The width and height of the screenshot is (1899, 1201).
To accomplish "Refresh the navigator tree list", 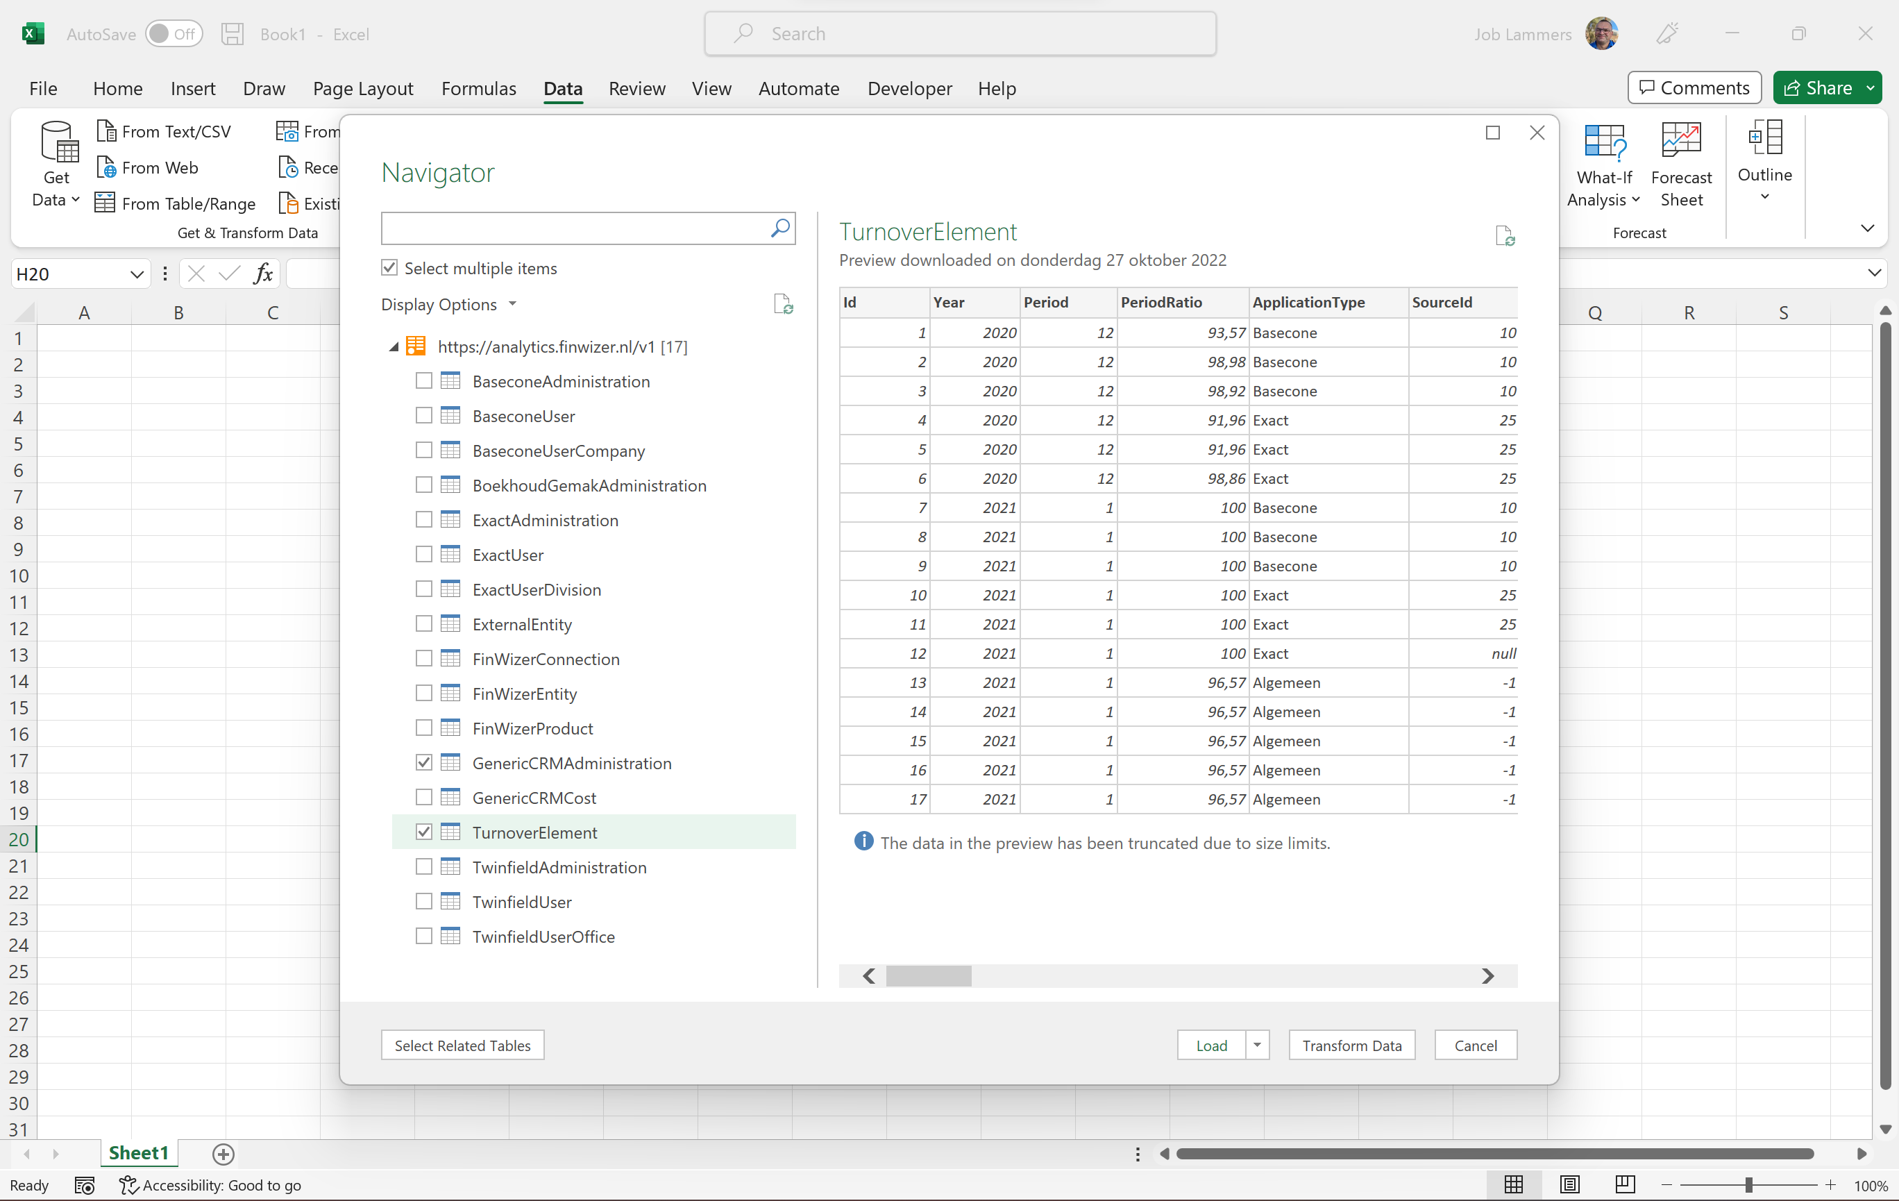I will tap(783, 304).
